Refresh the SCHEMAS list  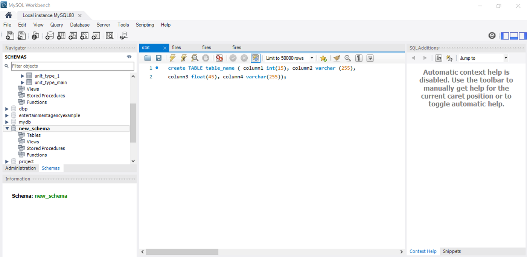(129, 57)
